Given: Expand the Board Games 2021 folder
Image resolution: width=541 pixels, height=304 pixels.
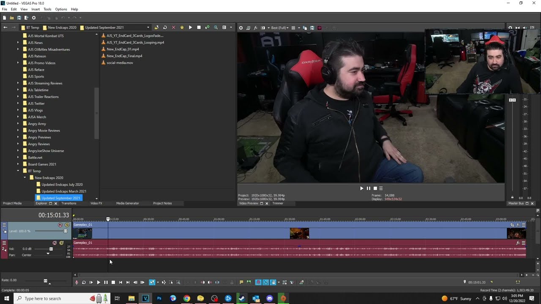Looking at the screenshot, I should (18, 164).
